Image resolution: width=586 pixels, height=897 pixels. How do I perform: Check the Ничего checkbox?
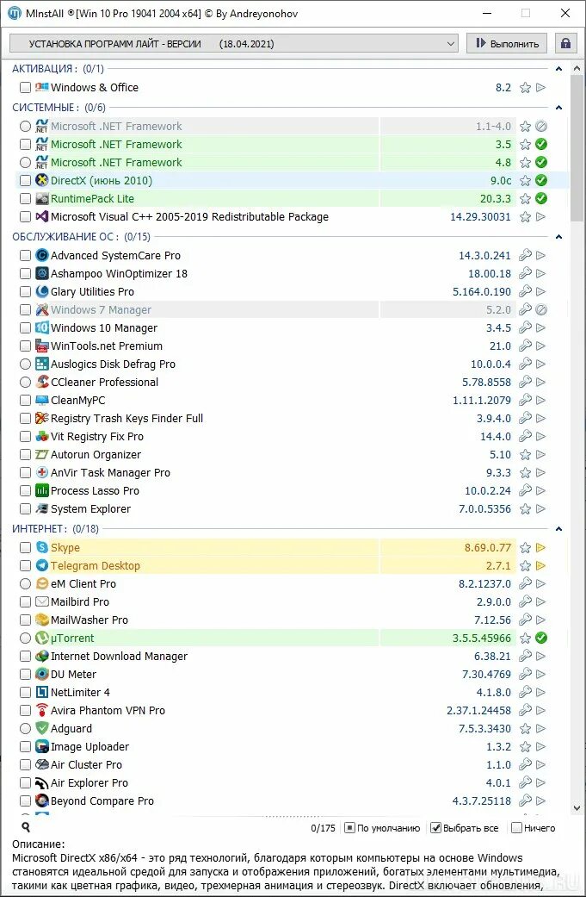pos(516,828)
